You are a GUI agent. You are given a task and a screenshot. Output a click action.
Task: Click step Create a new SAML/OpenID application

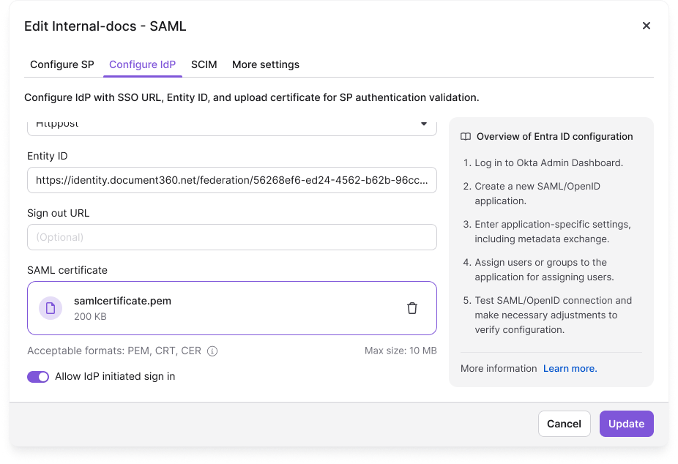click(x=537, y=193)
